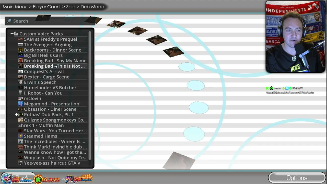Choose "I, Robot - Can You" pack

click(43, 93)
